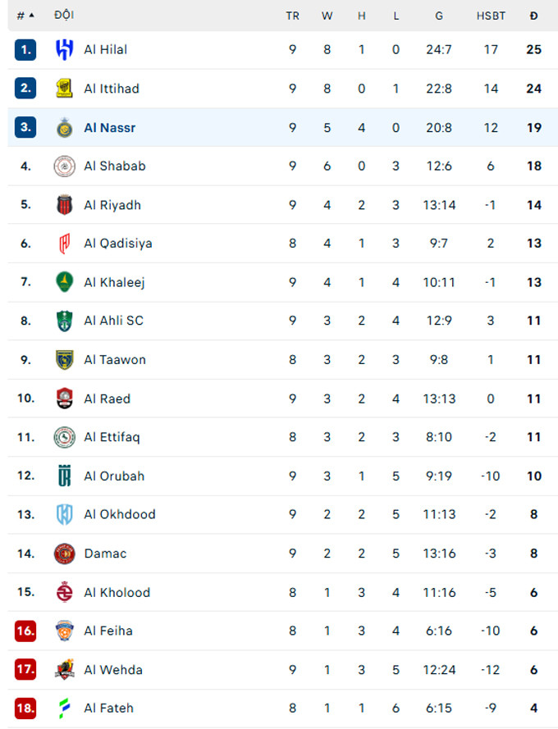Click the Al Qadisiya club logo

[x=64, y=244]
